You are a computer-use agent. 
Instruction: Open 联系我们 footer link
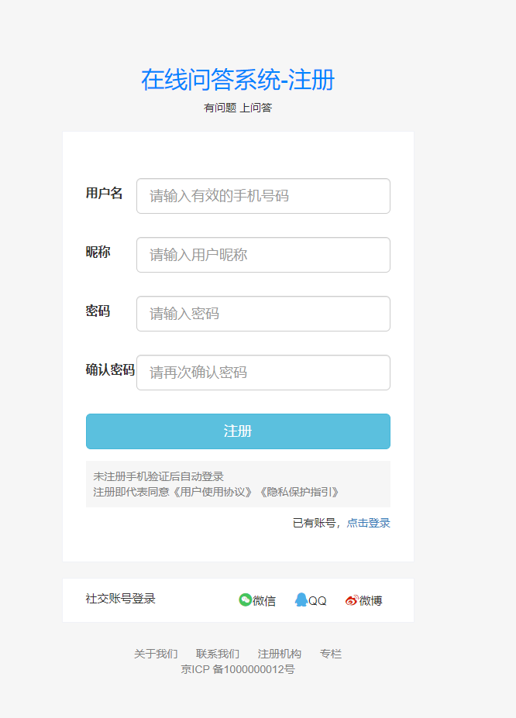point(218,654)
